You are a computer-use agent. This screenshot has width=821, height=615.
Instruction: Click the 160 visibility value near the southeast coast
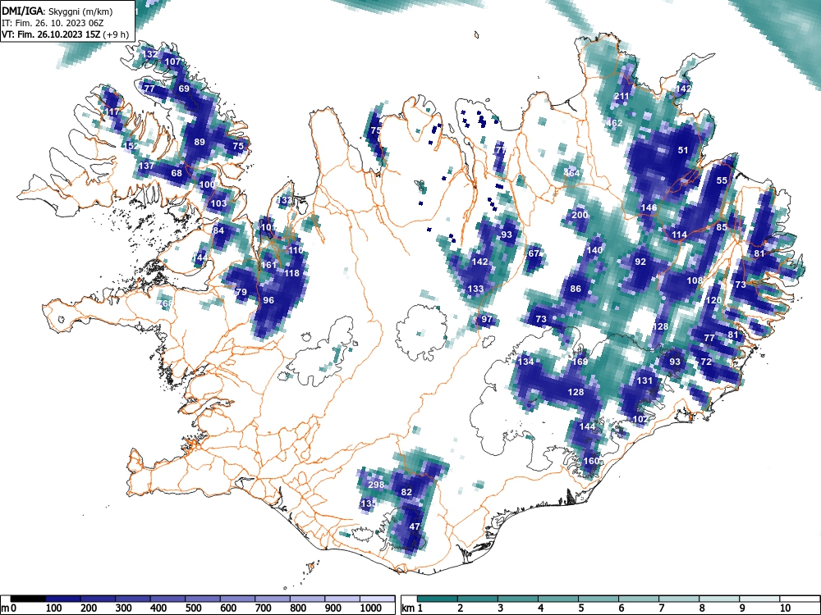pos(590,461)
